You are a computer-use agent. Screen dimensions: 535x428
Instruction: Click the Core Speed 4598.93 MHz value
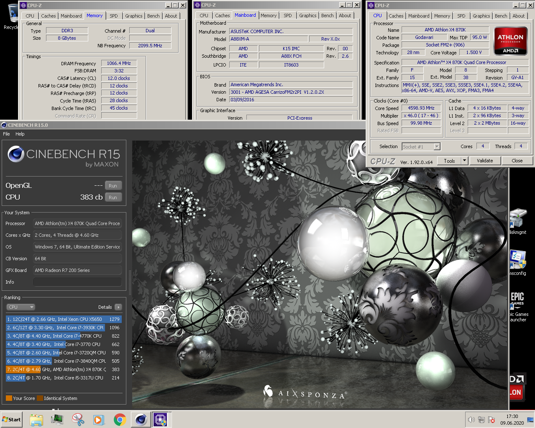(421, 108)
